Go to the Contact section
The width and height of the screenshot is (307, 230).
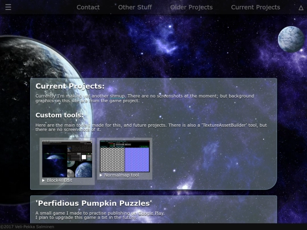click(88, 7)
